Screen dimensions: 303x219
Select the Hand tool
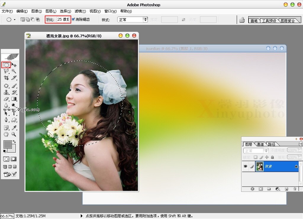pos(6,134)
